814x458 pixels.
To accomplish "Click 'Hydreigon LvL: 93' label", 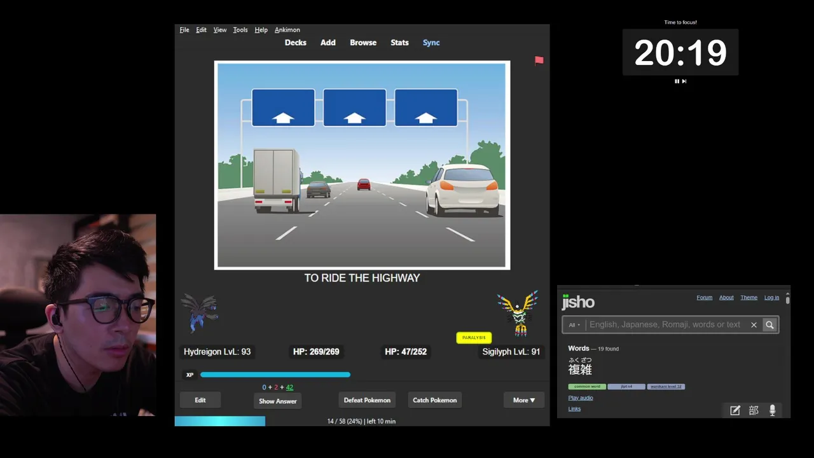I will [x=217, y=352].
